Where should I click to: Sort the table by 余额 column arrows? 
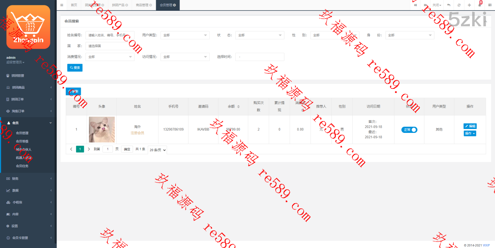click(x=238, y=106)
